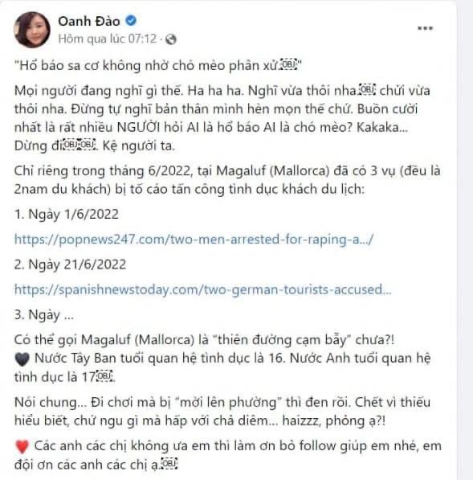473x480 pixels.
Task: Click the black heart emoji
Action: tap(22, 359)
